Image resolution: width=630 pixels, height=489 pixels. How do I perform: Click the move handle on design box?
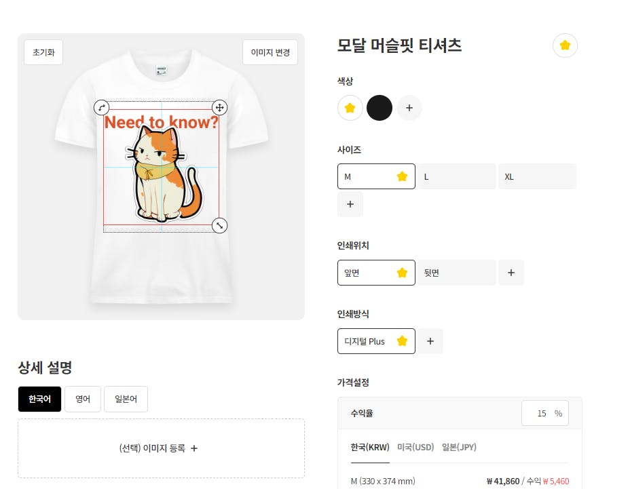(x=219, y=107)
